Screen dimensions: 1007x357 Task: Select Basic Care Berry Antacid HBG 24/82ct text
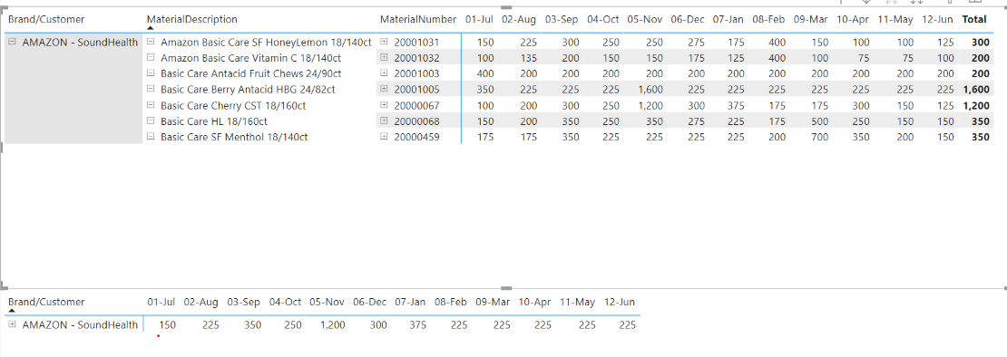[248, 89]
